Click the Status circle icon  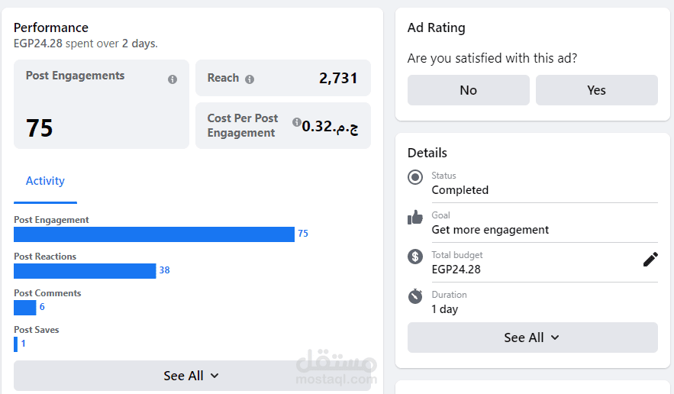coord(415,178)
